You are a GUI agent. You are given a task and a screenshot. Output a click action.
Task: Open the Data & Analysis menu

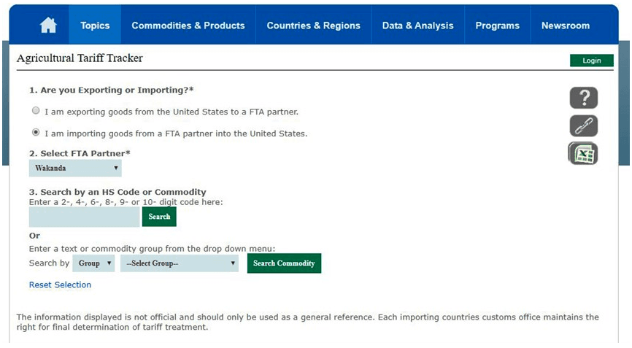point(417,26)
